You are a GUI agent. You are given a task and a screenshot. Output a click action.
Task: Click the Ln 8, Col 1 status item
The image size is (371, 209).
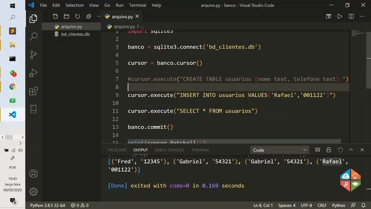pos(263,205)
